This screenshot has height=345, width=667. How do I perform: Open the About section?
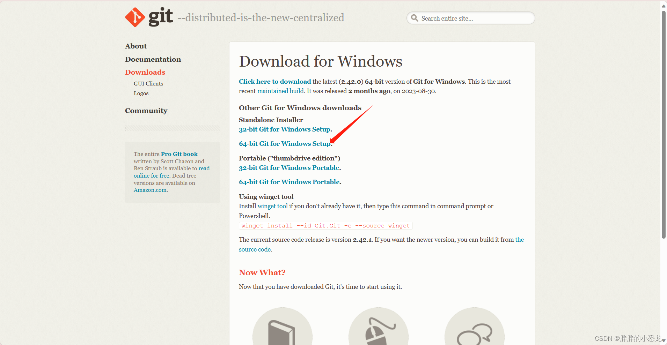point(136,46)
